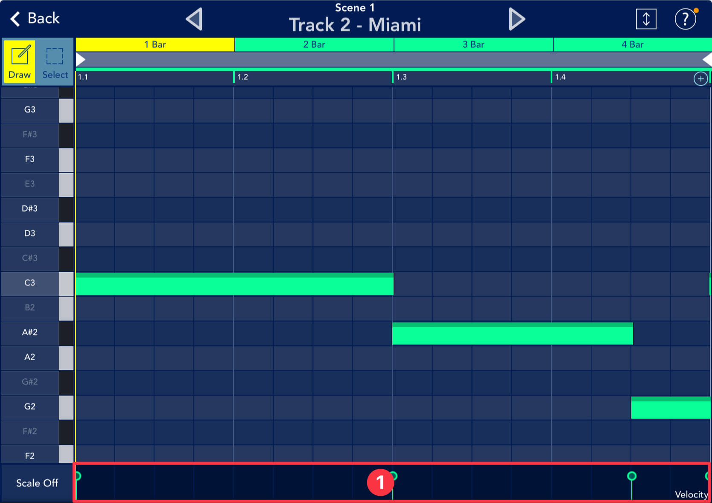Click the 1.3 beat marker

401,77
